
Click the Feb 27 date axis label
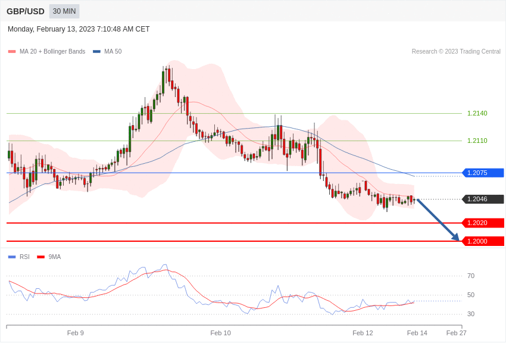457,333
